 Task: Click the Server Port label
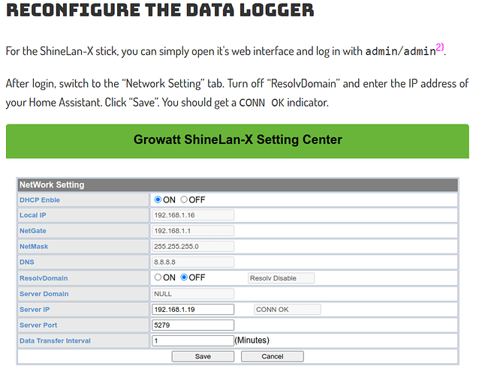pyautogui.click(x=38, y=325)
